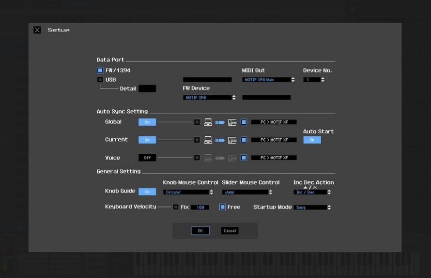Select the USB data port option
Viewport: 431px width, 278px height.
100,80
